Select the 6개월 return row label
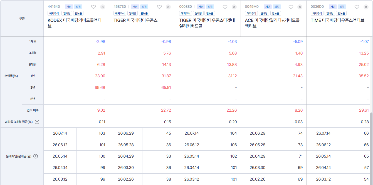The width and height of the screenshot is (373, 185). 33,65
